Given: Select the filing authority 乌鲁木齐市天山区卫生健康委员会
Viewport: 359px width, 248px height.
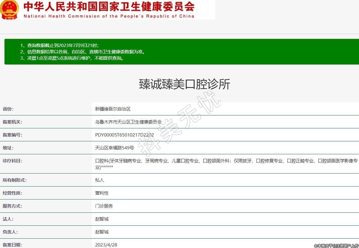Looking at the screenshot, I should [x=128, y=122].
